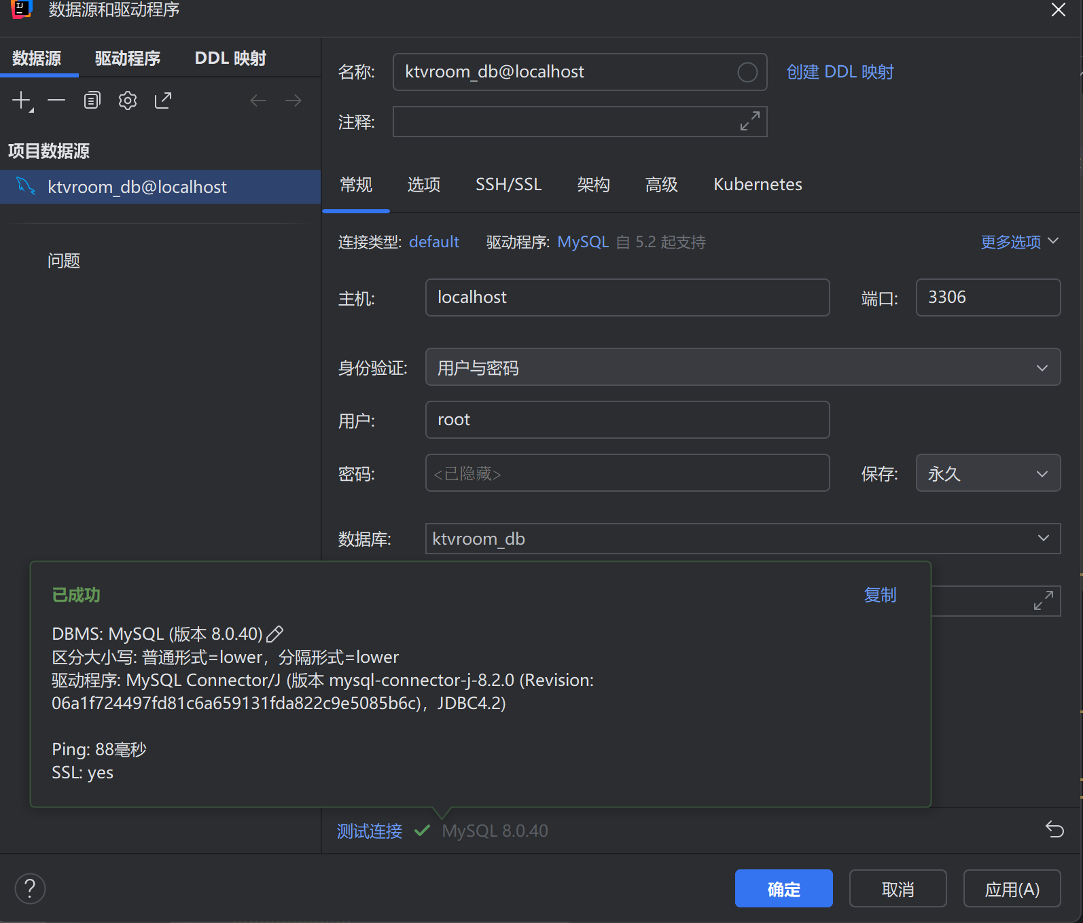Click the 取消 button
This screenshot has width=1083, height=923.
point(898,889)
